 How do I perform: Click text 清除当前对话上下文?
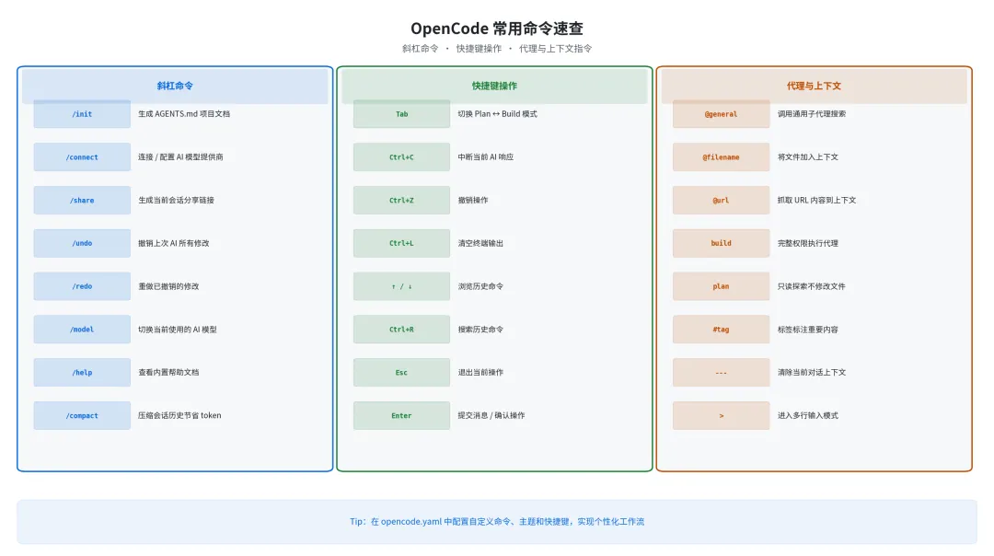pos(812,373)
